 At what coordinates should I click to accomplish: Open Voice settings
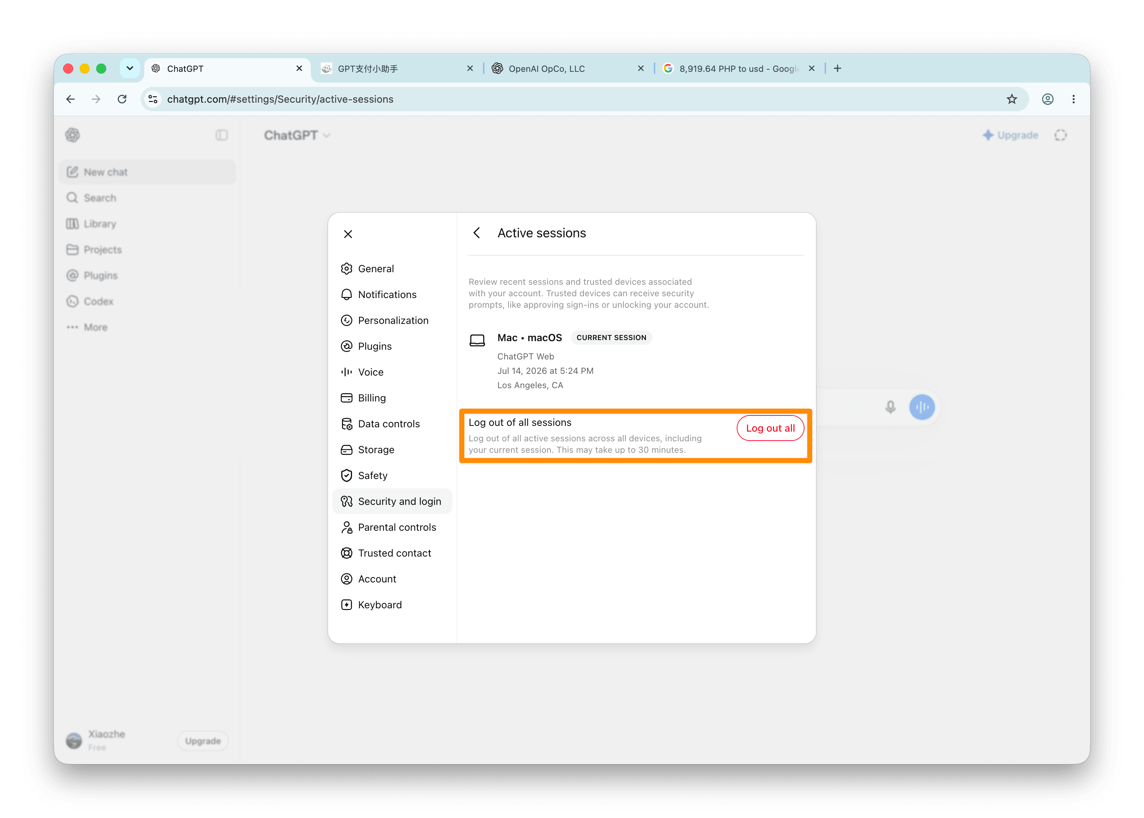pos(392,372)
